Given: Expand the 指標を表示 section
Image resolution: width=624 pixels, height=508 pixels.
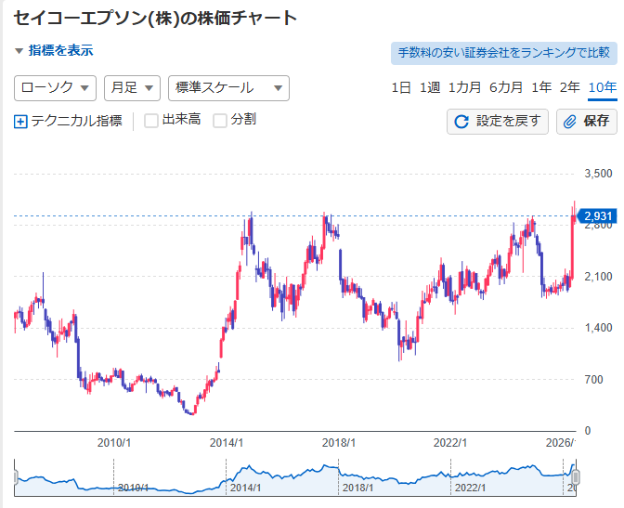Looking at the screenshot, I should 54,50.
